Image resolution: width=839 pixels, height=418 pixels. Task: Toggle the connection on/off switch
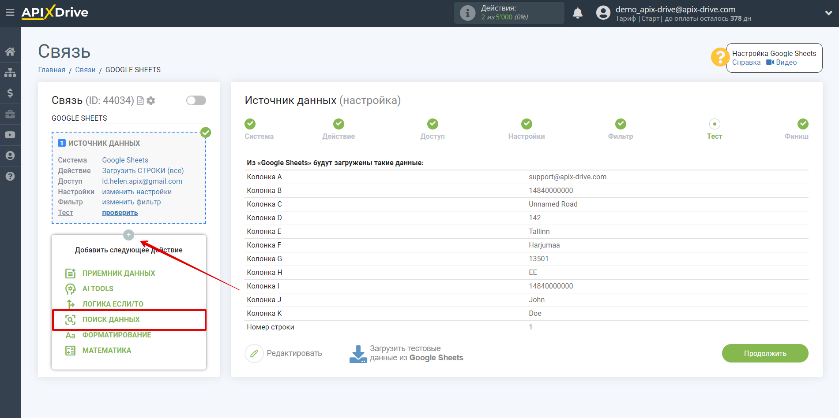click(196, 100)
